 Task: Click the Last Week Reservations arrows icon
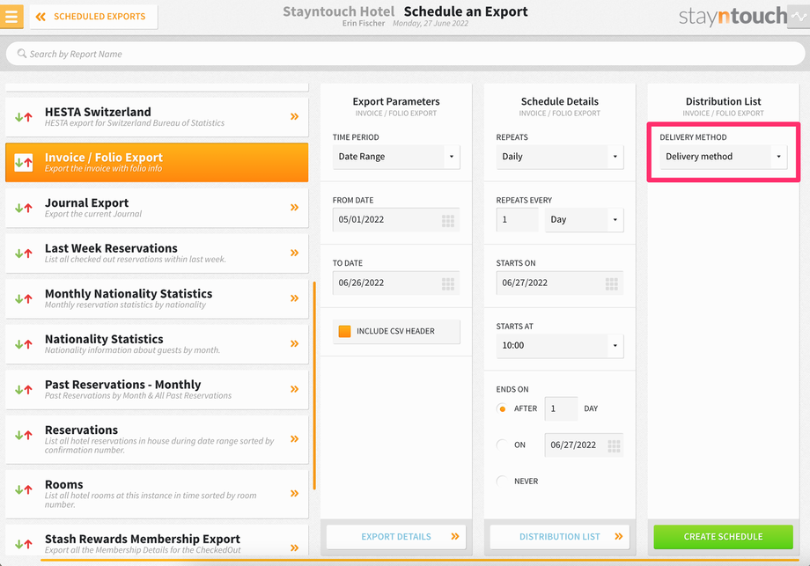tap(24, 254)
